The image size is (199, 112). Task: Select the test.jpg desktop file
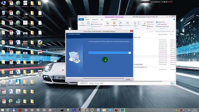click(25, 34)
